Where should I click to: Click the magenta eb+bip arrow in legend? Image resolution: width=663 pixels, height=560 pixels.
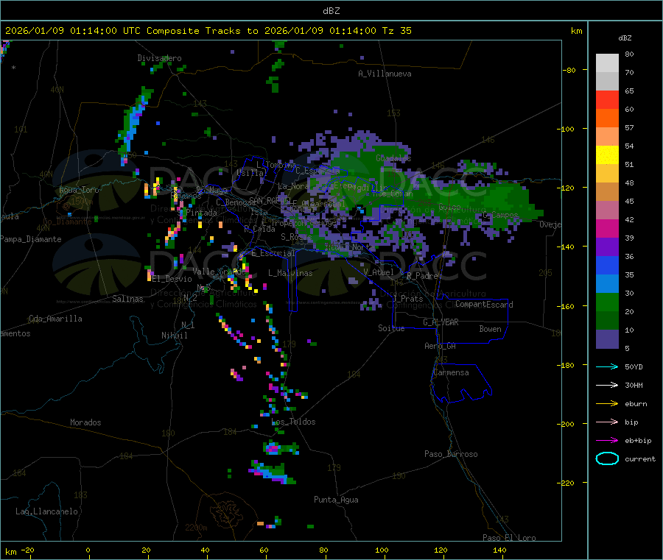pyautogui.click(x=607, y=440)
